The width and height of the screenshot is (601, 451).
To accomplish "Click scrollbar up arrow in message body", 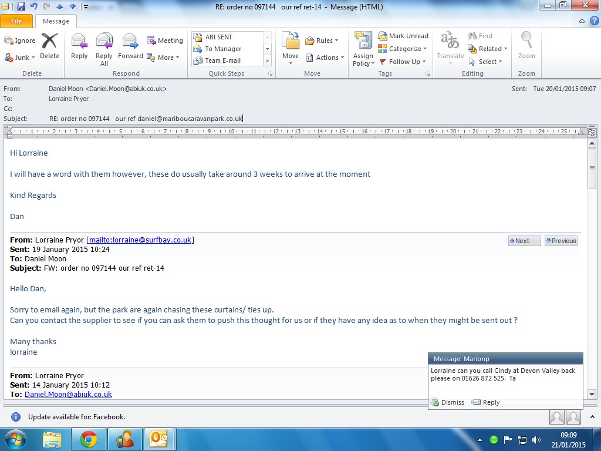I will click(x=592, y=144).
